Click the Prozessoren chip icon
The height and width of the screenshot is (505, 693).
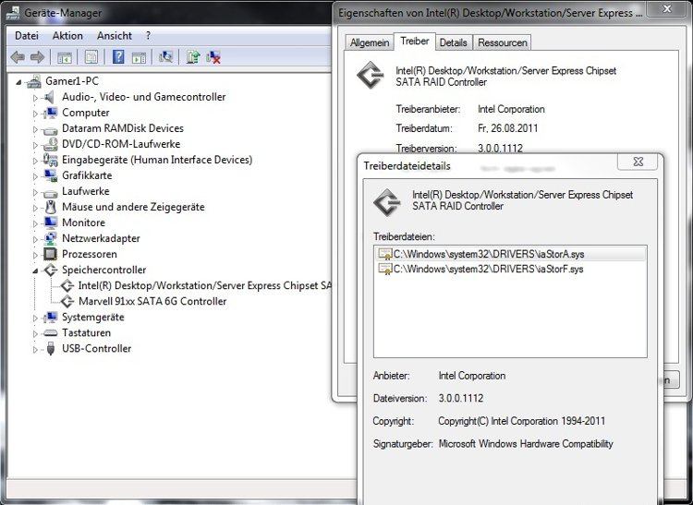(x=51, y=254)
